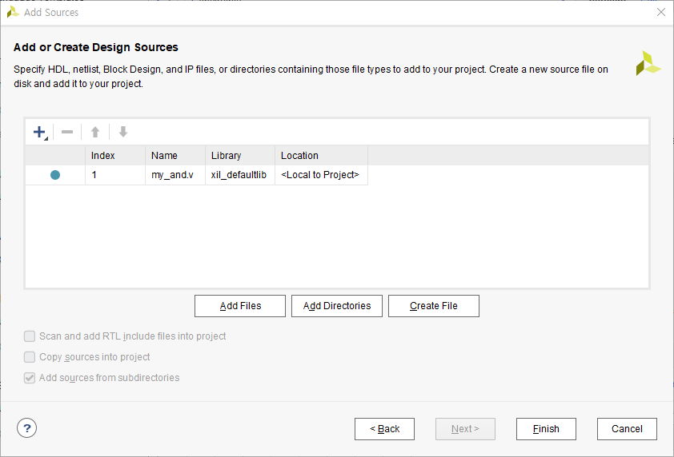Viewport: 674px width, 457px height.
Task: Click the Index column header
Action: [115, 156]
